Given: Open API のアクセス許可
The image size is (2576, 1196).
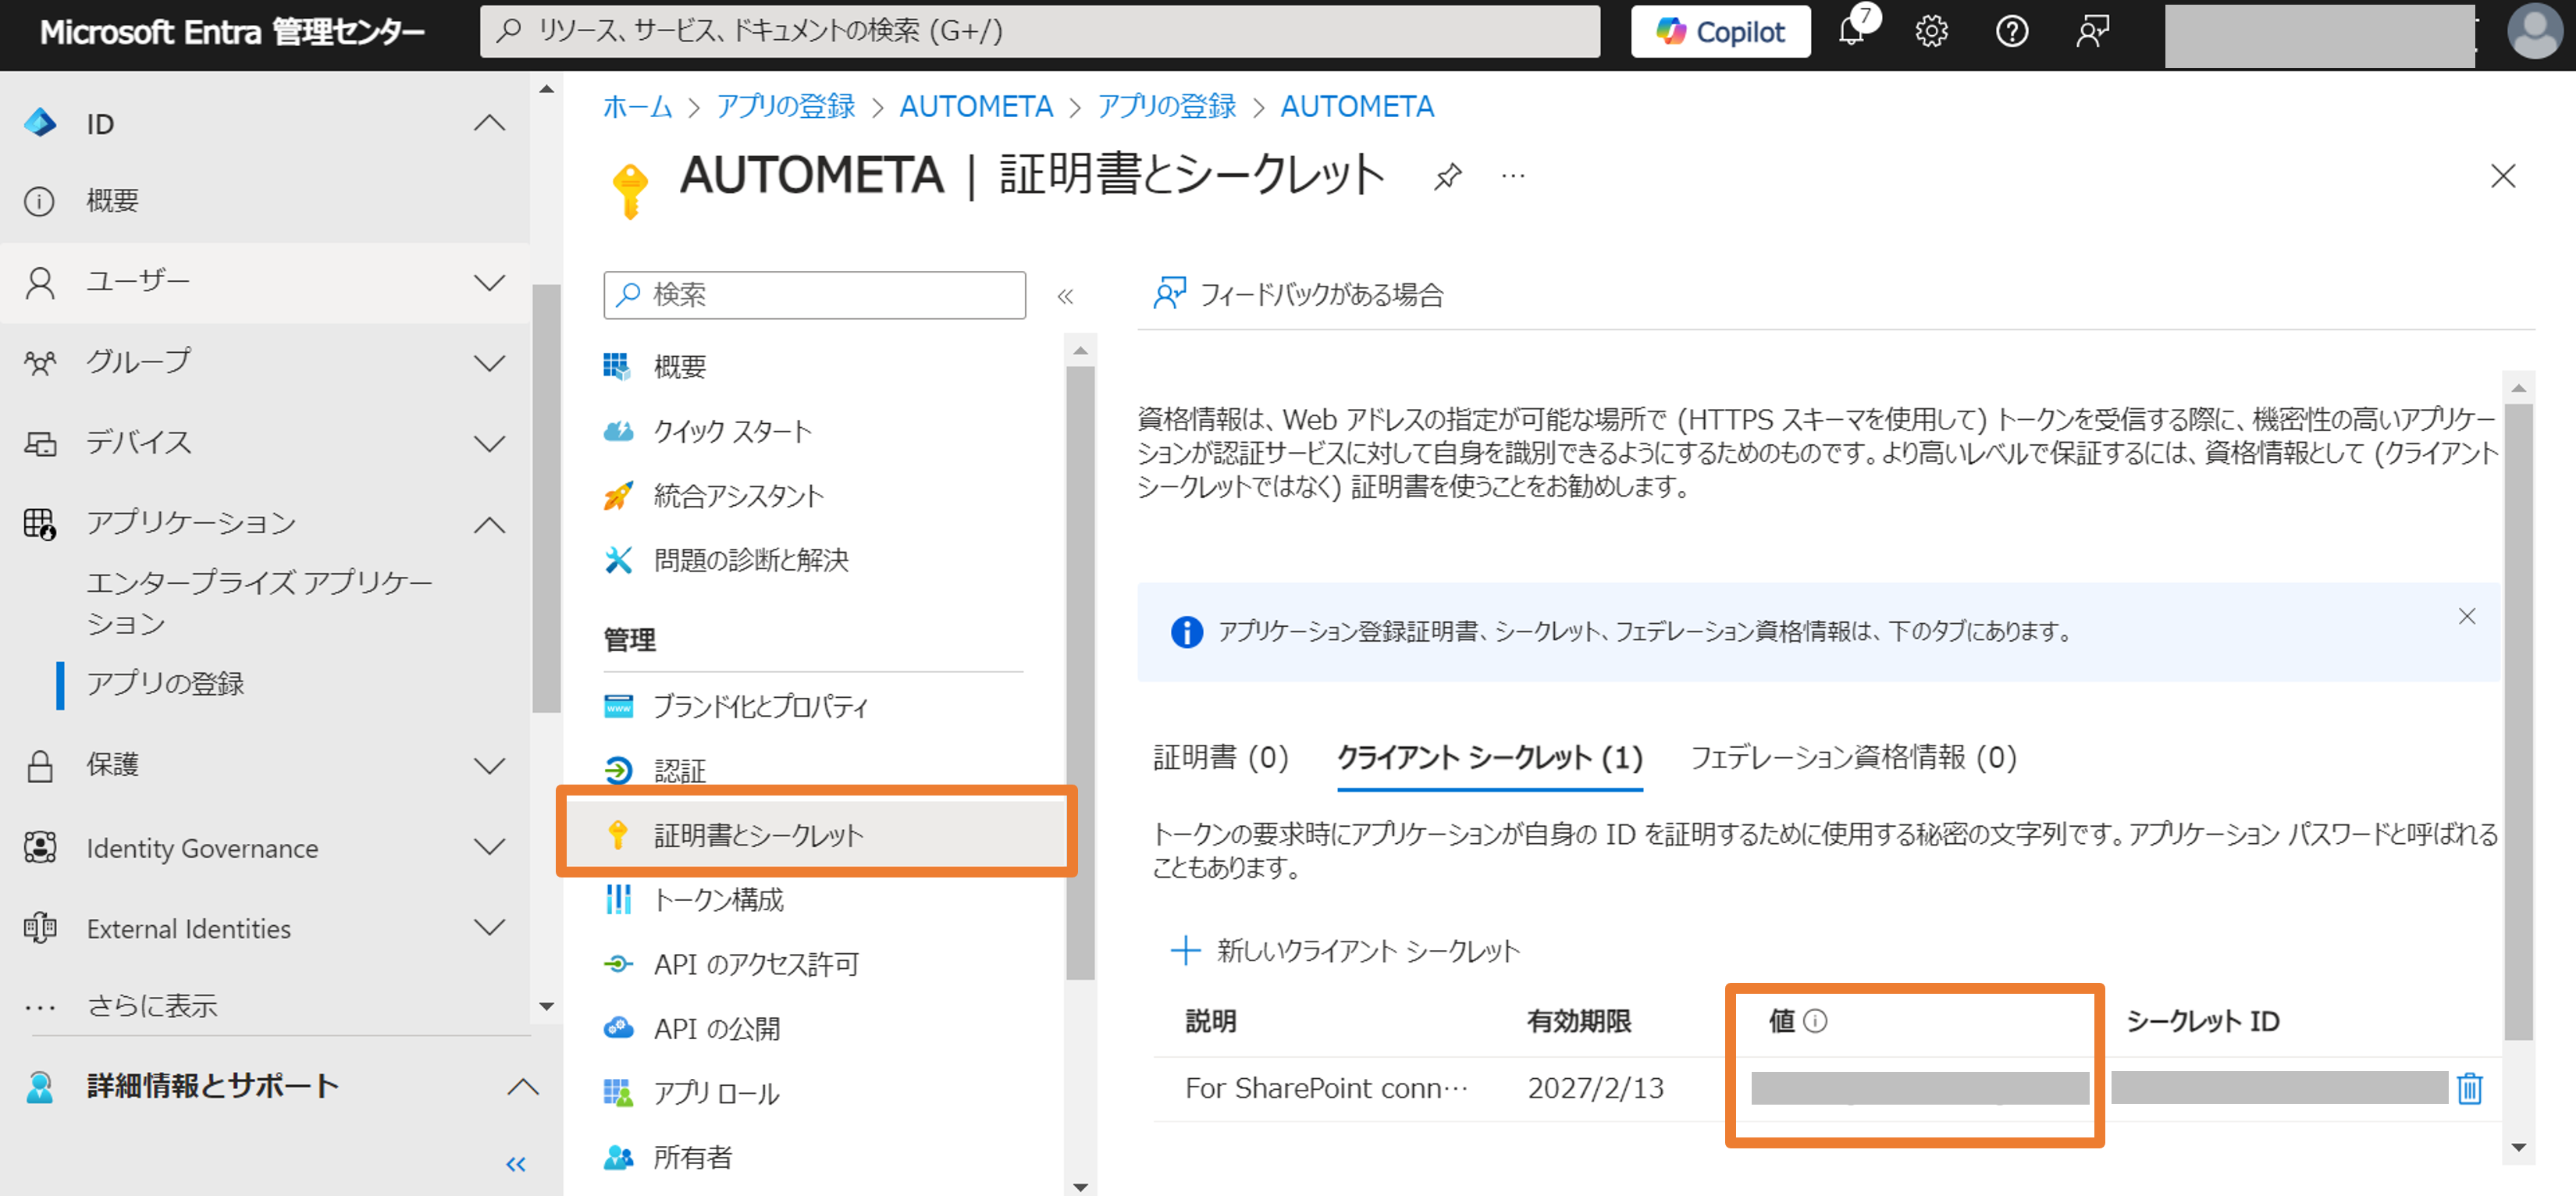Looking at the screenshot, I should point(756,964).
